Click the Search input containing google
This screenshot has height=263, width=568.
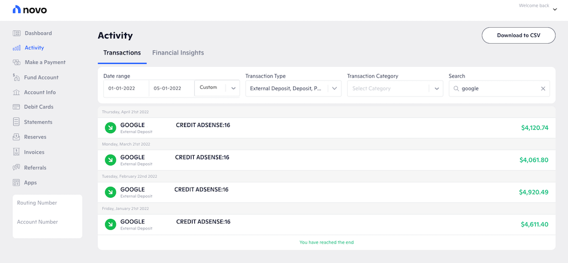tap(499, 88)
